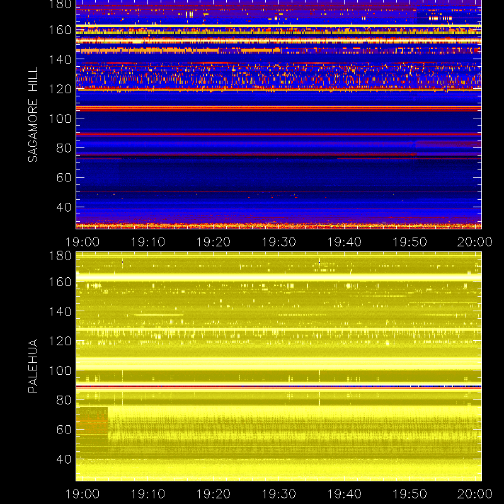
Task: Click the 140 tick label on Palehua axis
Action: point(60,311)
